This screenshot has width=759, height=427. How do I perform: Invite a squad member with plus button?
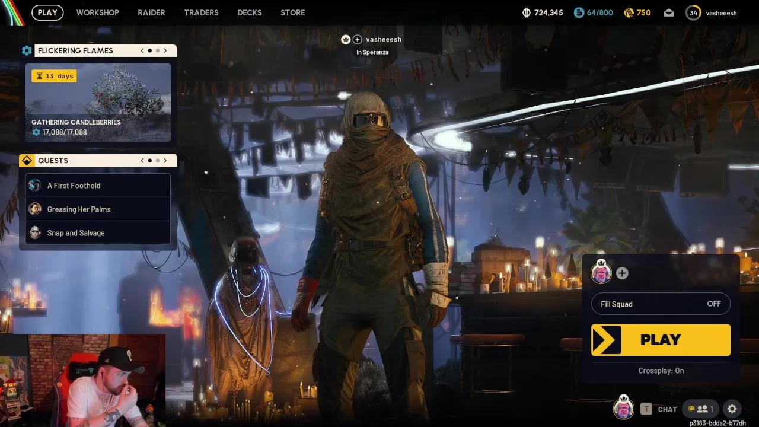[x=622, y=273]
